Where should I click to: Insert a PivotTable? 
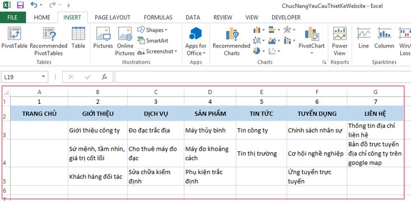tap(14, 38)
